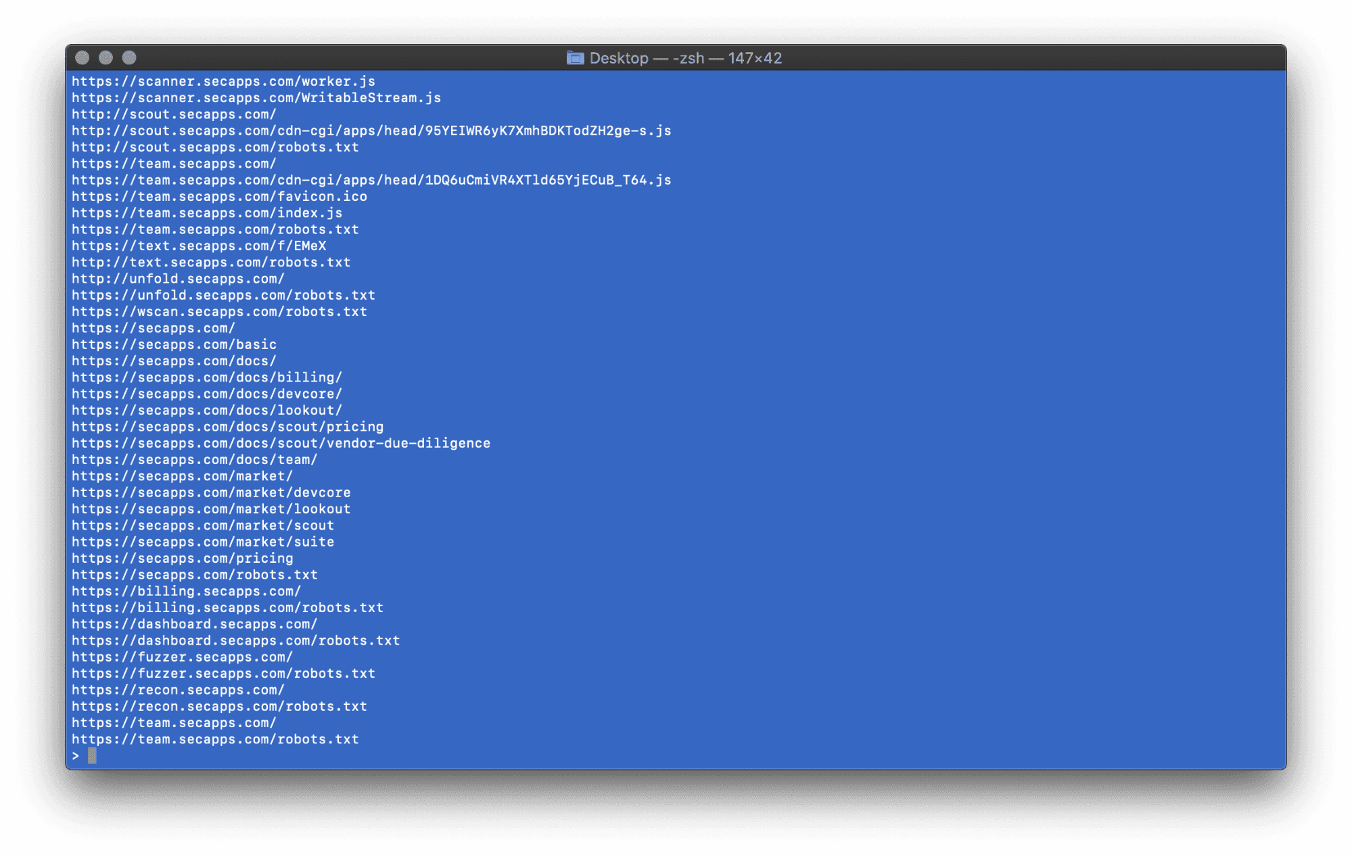Click line http://scout.secapps.com/robots.txt
Viewport: 1352px width, 857px height.
[215, 147]
